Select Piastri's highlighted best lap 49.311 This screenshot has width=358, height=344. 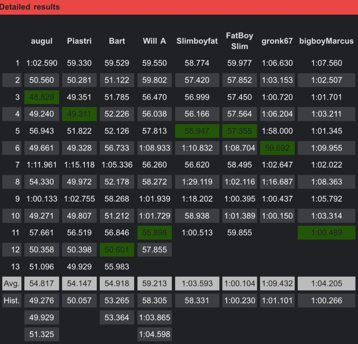[79, 114]
